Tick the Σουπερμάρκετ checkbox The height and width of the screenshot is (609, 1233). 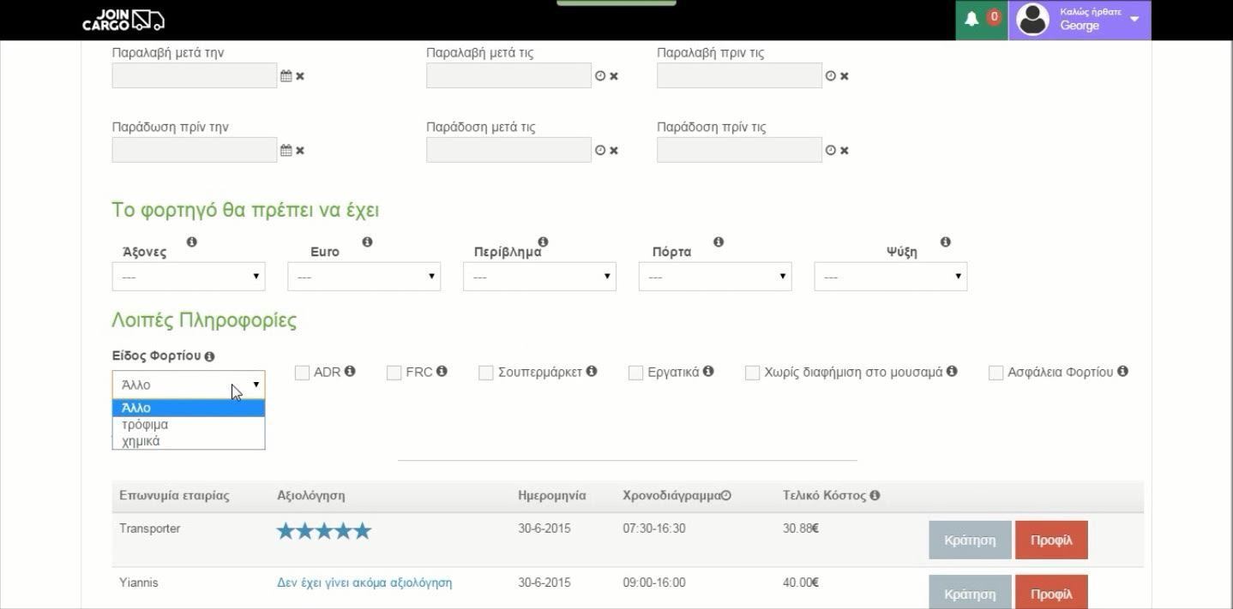click(x=486, y=373)
